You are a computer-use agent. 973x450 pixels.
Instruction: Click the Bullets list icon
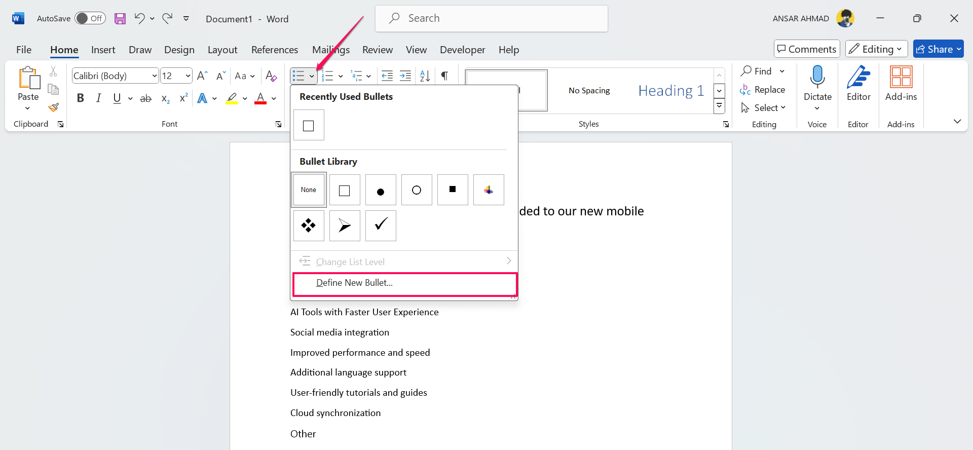[298, 76]
